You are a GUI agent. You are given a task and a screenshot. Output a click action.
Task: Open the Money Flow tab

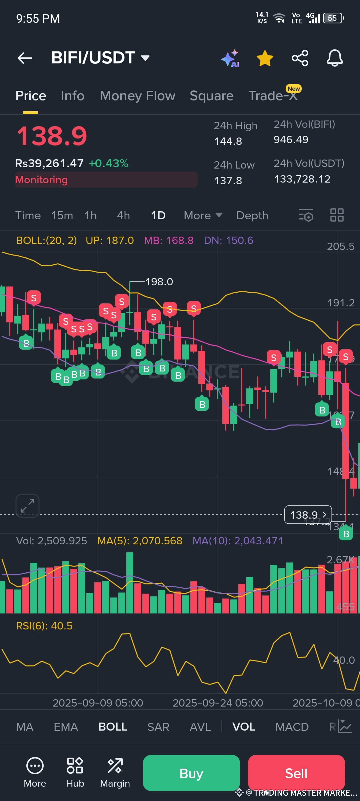pos(137,96)
